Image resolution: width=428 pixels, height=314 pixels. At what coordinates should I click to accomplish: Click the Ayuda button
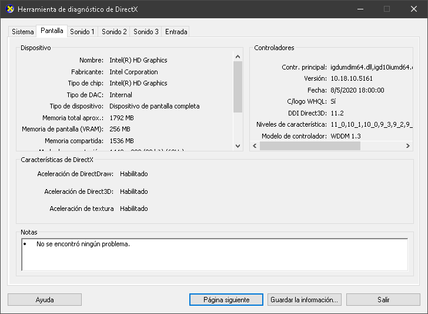[45, 300]
